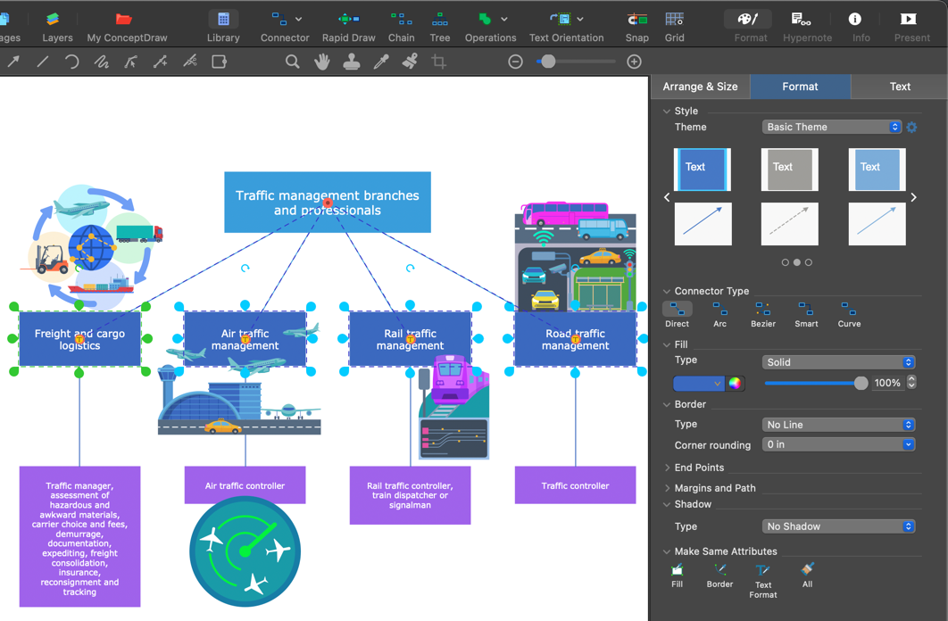Viewport: 948px width, 621px height.
Task: Select Direct connector type
Action: (x=678, y=315)
